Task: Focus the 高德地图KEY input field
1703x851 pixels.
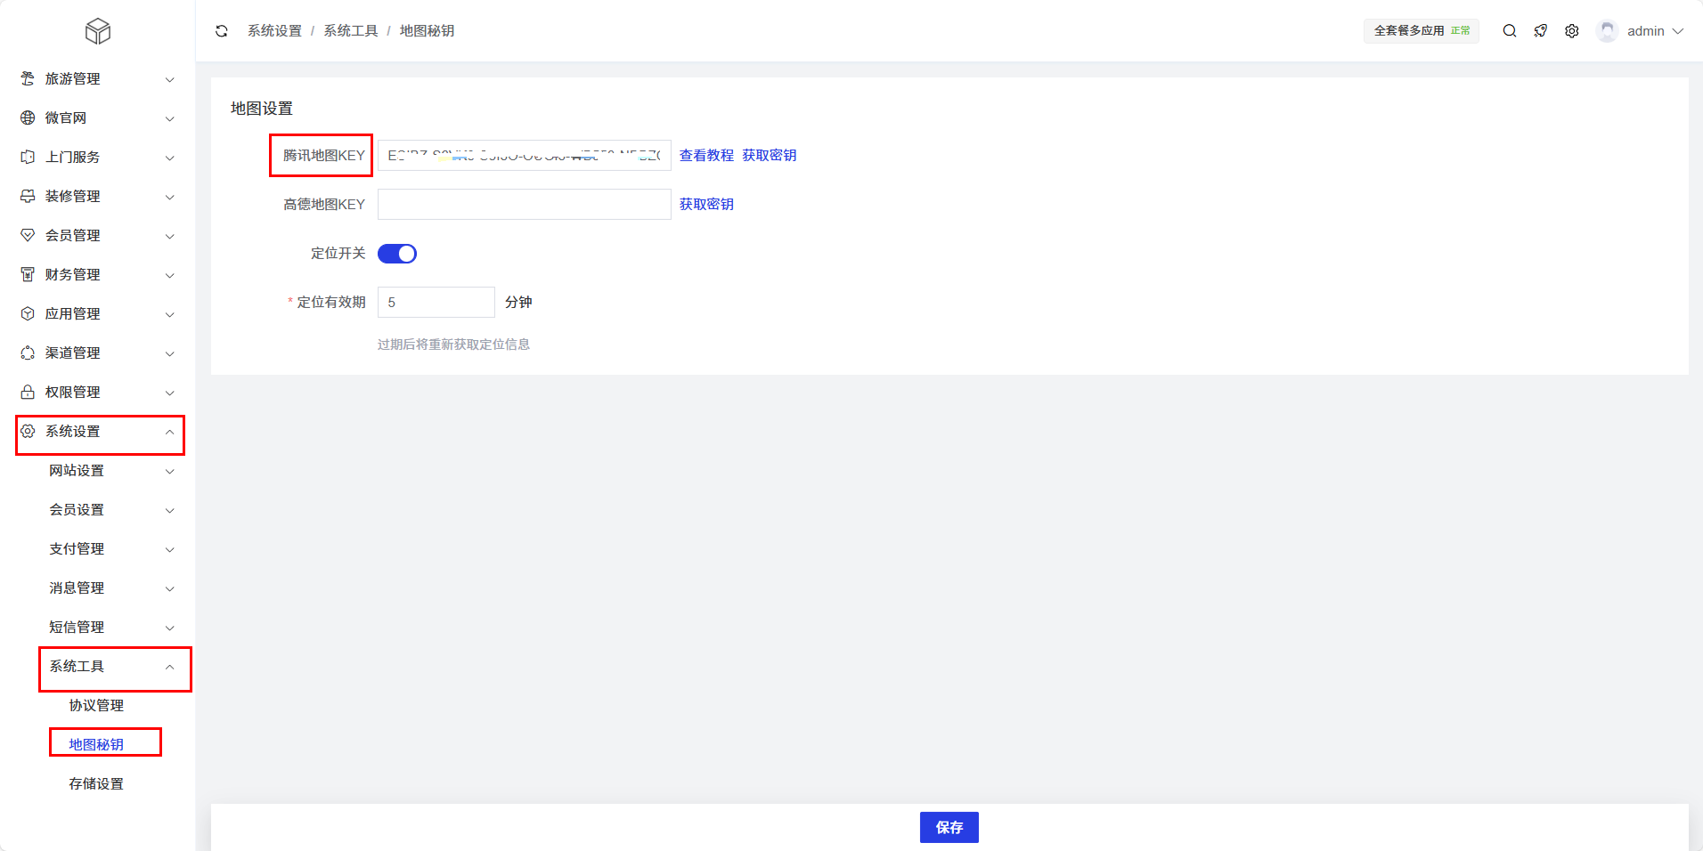Action: point(524,205)
